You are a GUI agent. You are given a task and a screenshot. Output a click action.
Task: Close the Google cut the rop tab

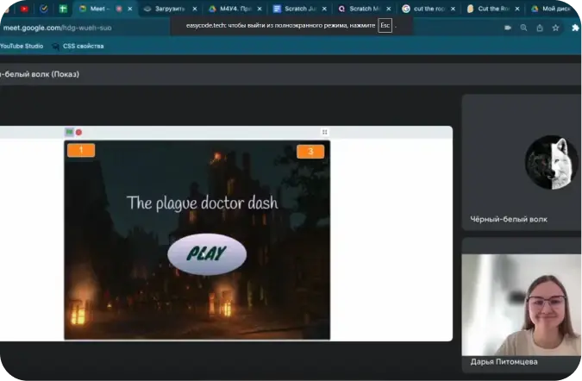coord(453,9)
